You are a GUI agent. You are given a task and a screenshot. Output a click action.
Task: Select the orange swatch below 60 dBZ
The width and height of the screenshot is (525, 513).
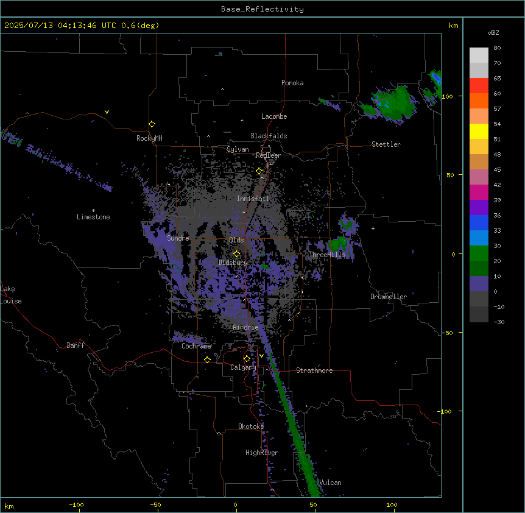(479, 101)
